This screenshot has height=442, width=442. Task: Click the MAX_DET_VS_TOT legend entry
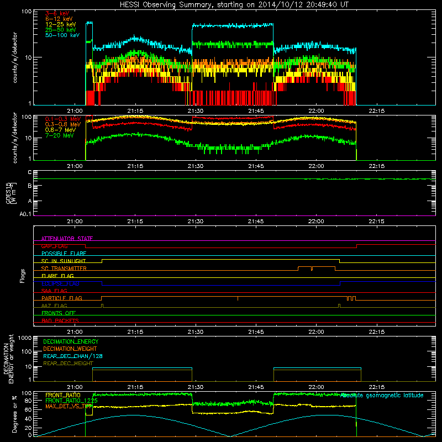click(69, 406)
